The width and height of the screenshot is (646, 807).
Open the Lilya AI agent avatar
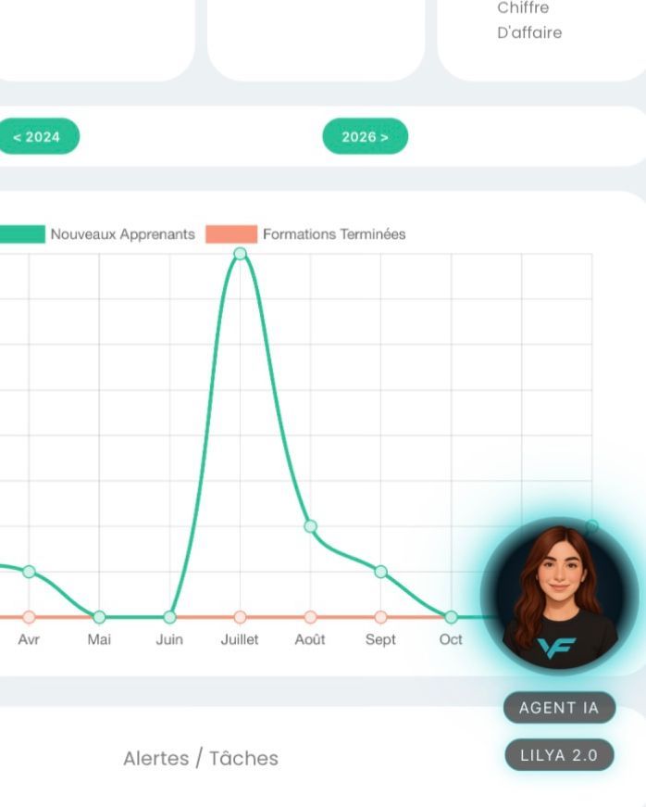coord(559,595)
